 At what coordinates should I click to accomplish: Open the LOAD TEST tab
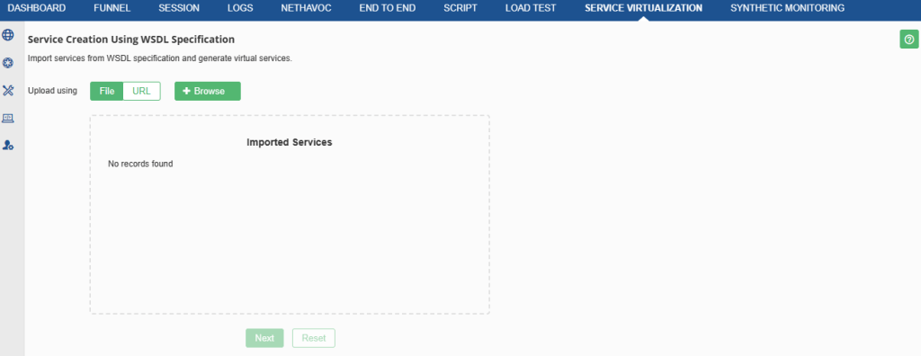(531, 8)
